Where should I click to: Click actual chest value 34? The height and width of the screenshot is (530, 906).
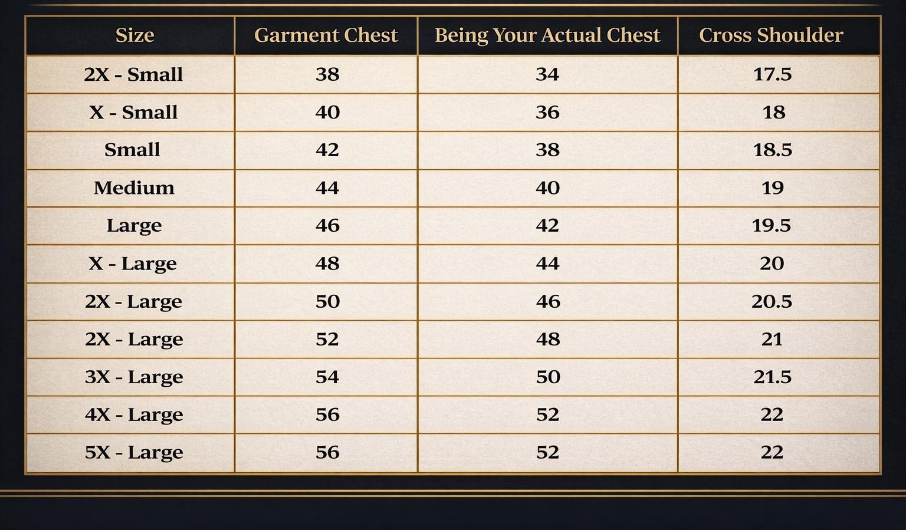coord(547,74)
